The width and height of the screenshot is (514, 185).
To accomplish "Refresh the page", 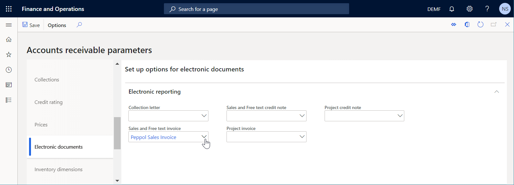I will tap(480, 24).
